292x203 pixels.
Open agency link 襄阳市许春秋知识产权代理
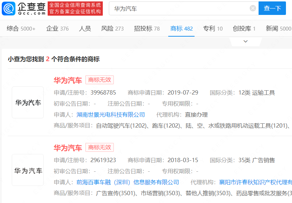tap(255, 182)
